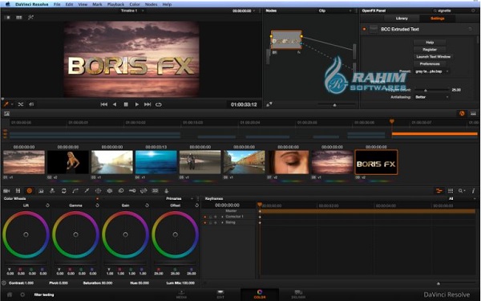
Task: Open the data burn-in palette icon
Action: (167, 191)
